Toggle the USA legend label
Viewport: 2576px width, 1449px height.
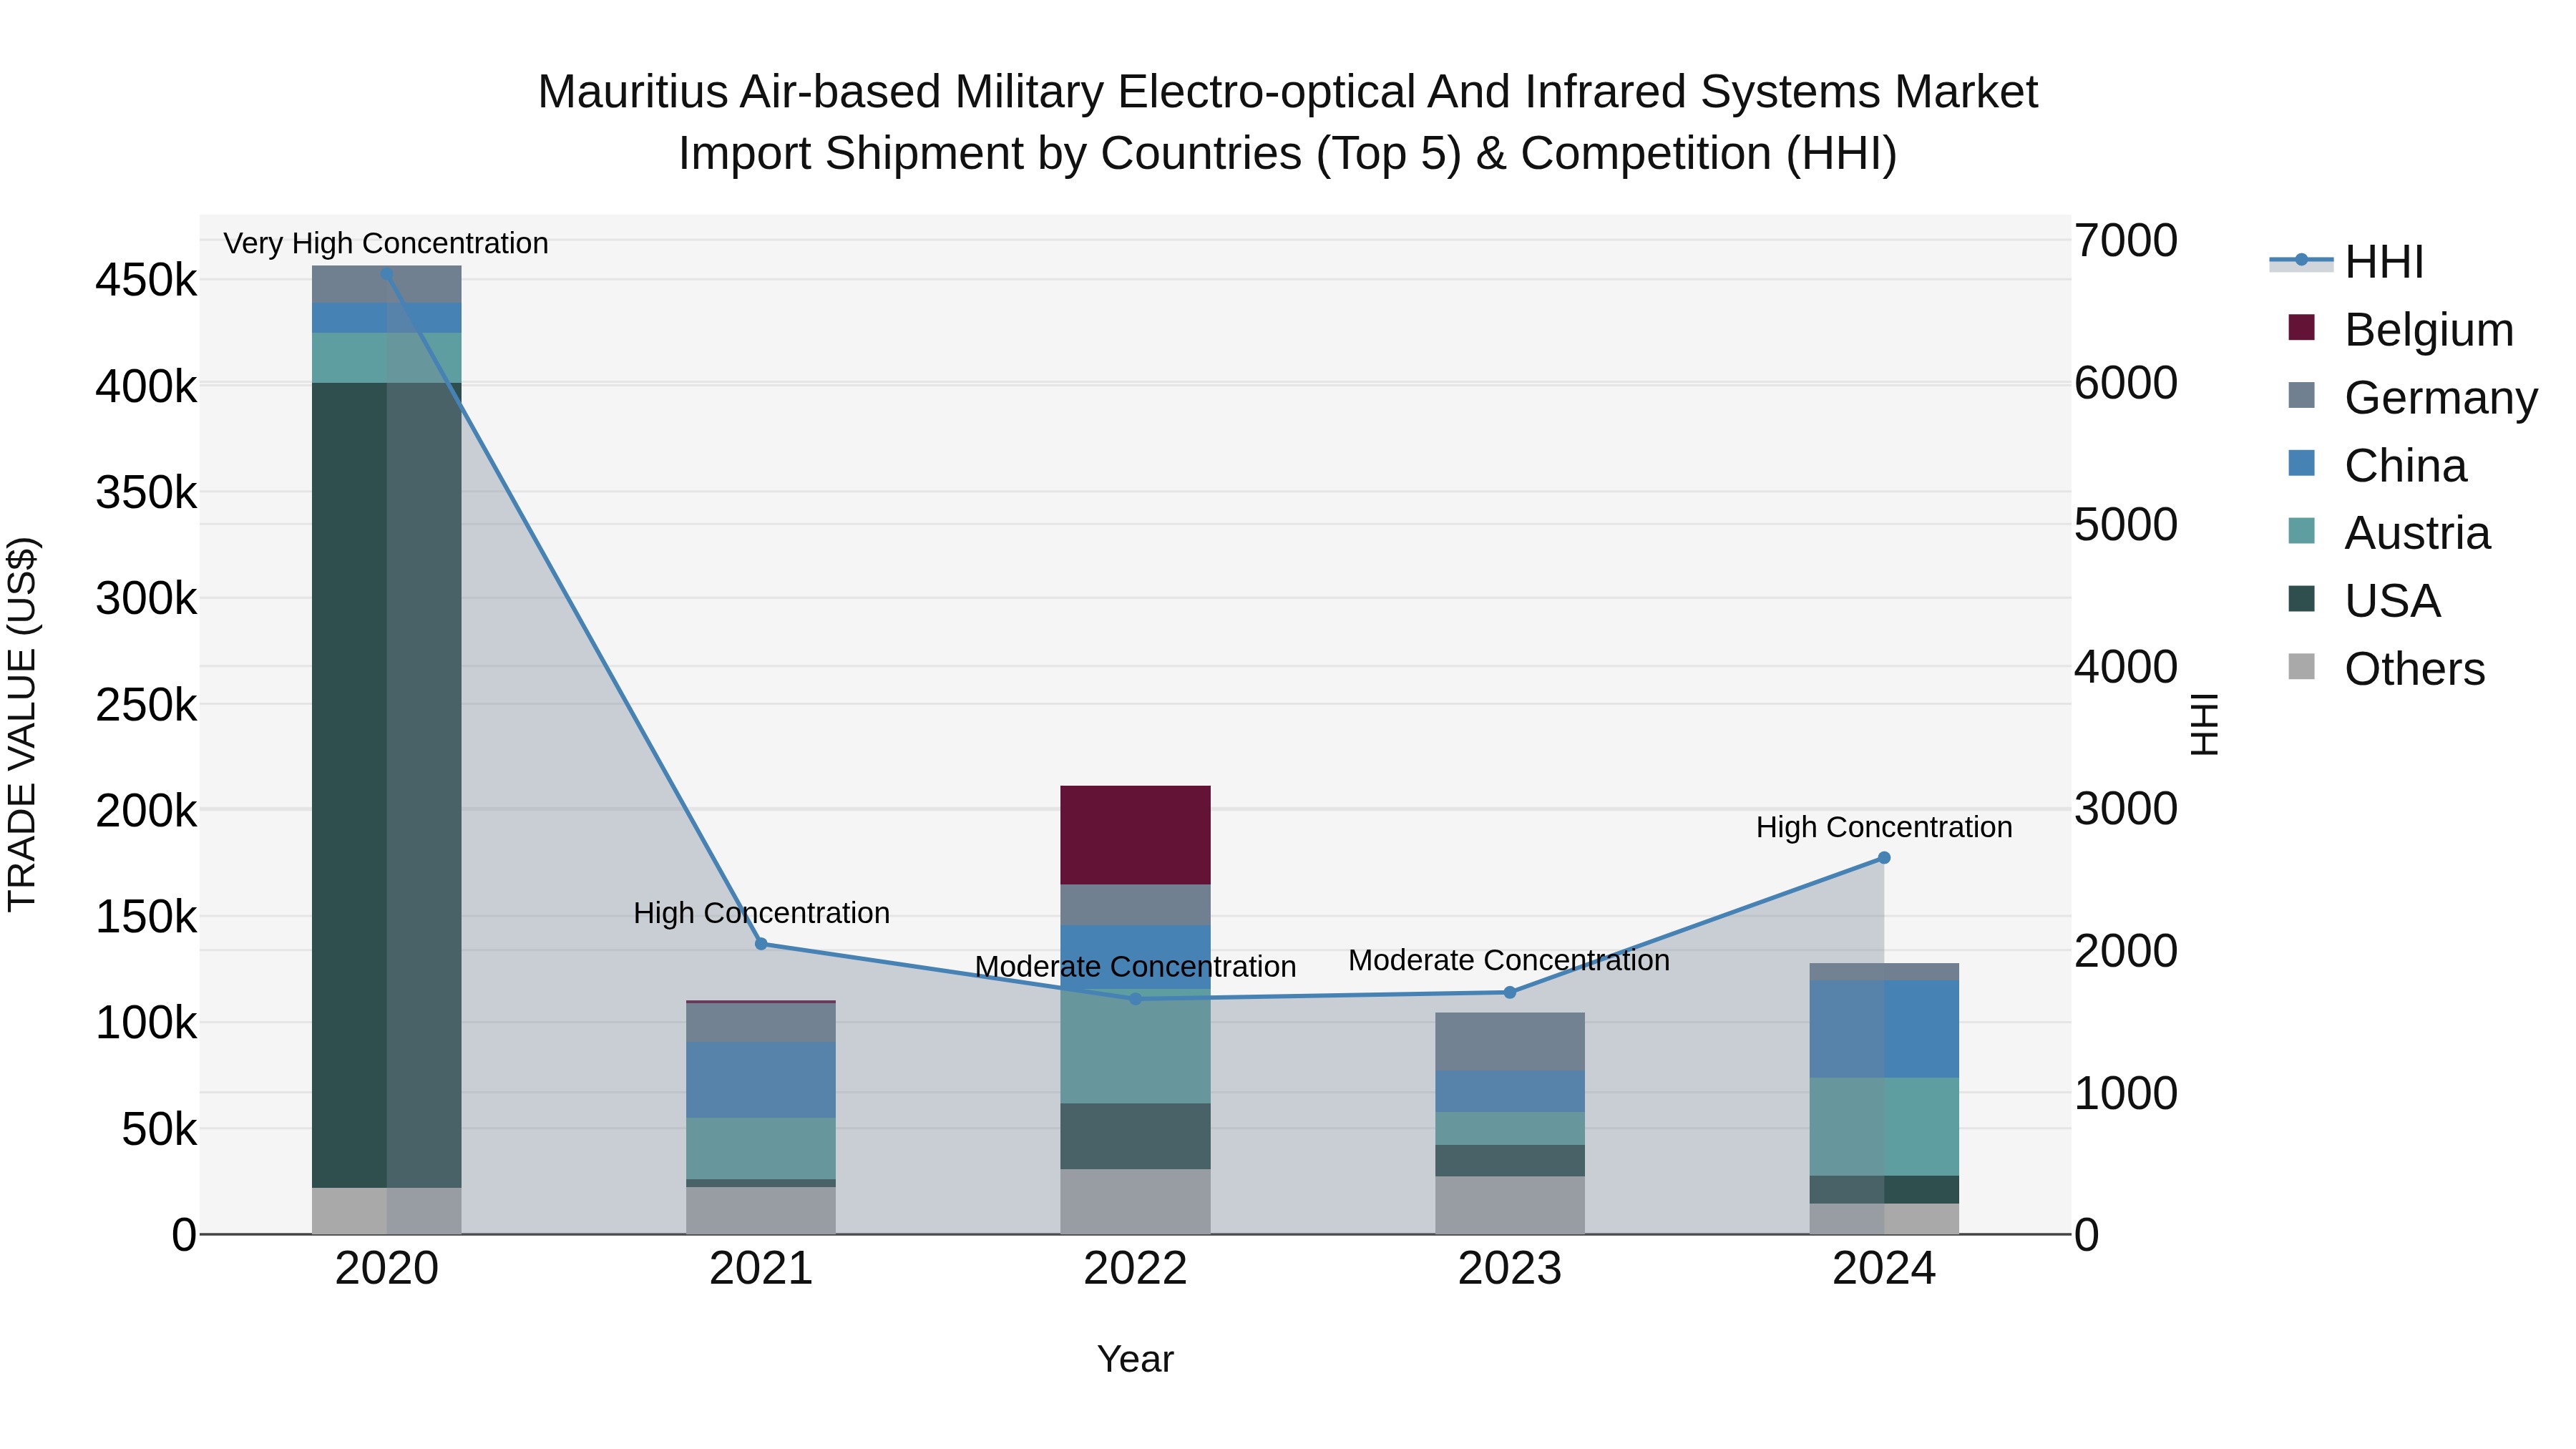(2392, 601)
